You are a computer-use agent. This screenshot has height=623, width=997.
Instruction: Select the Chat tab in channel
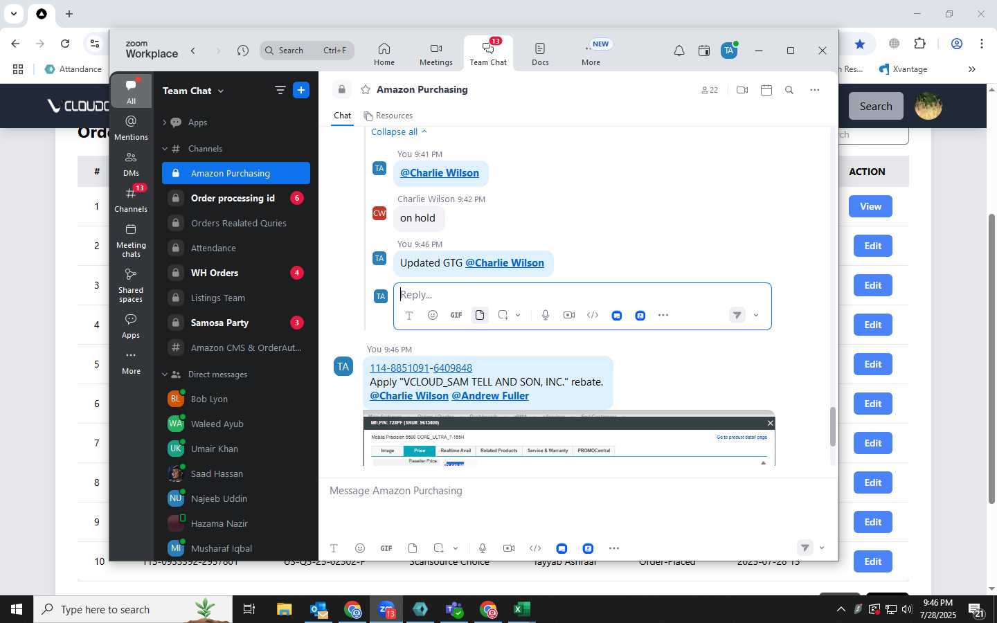(x=343, y=116)
